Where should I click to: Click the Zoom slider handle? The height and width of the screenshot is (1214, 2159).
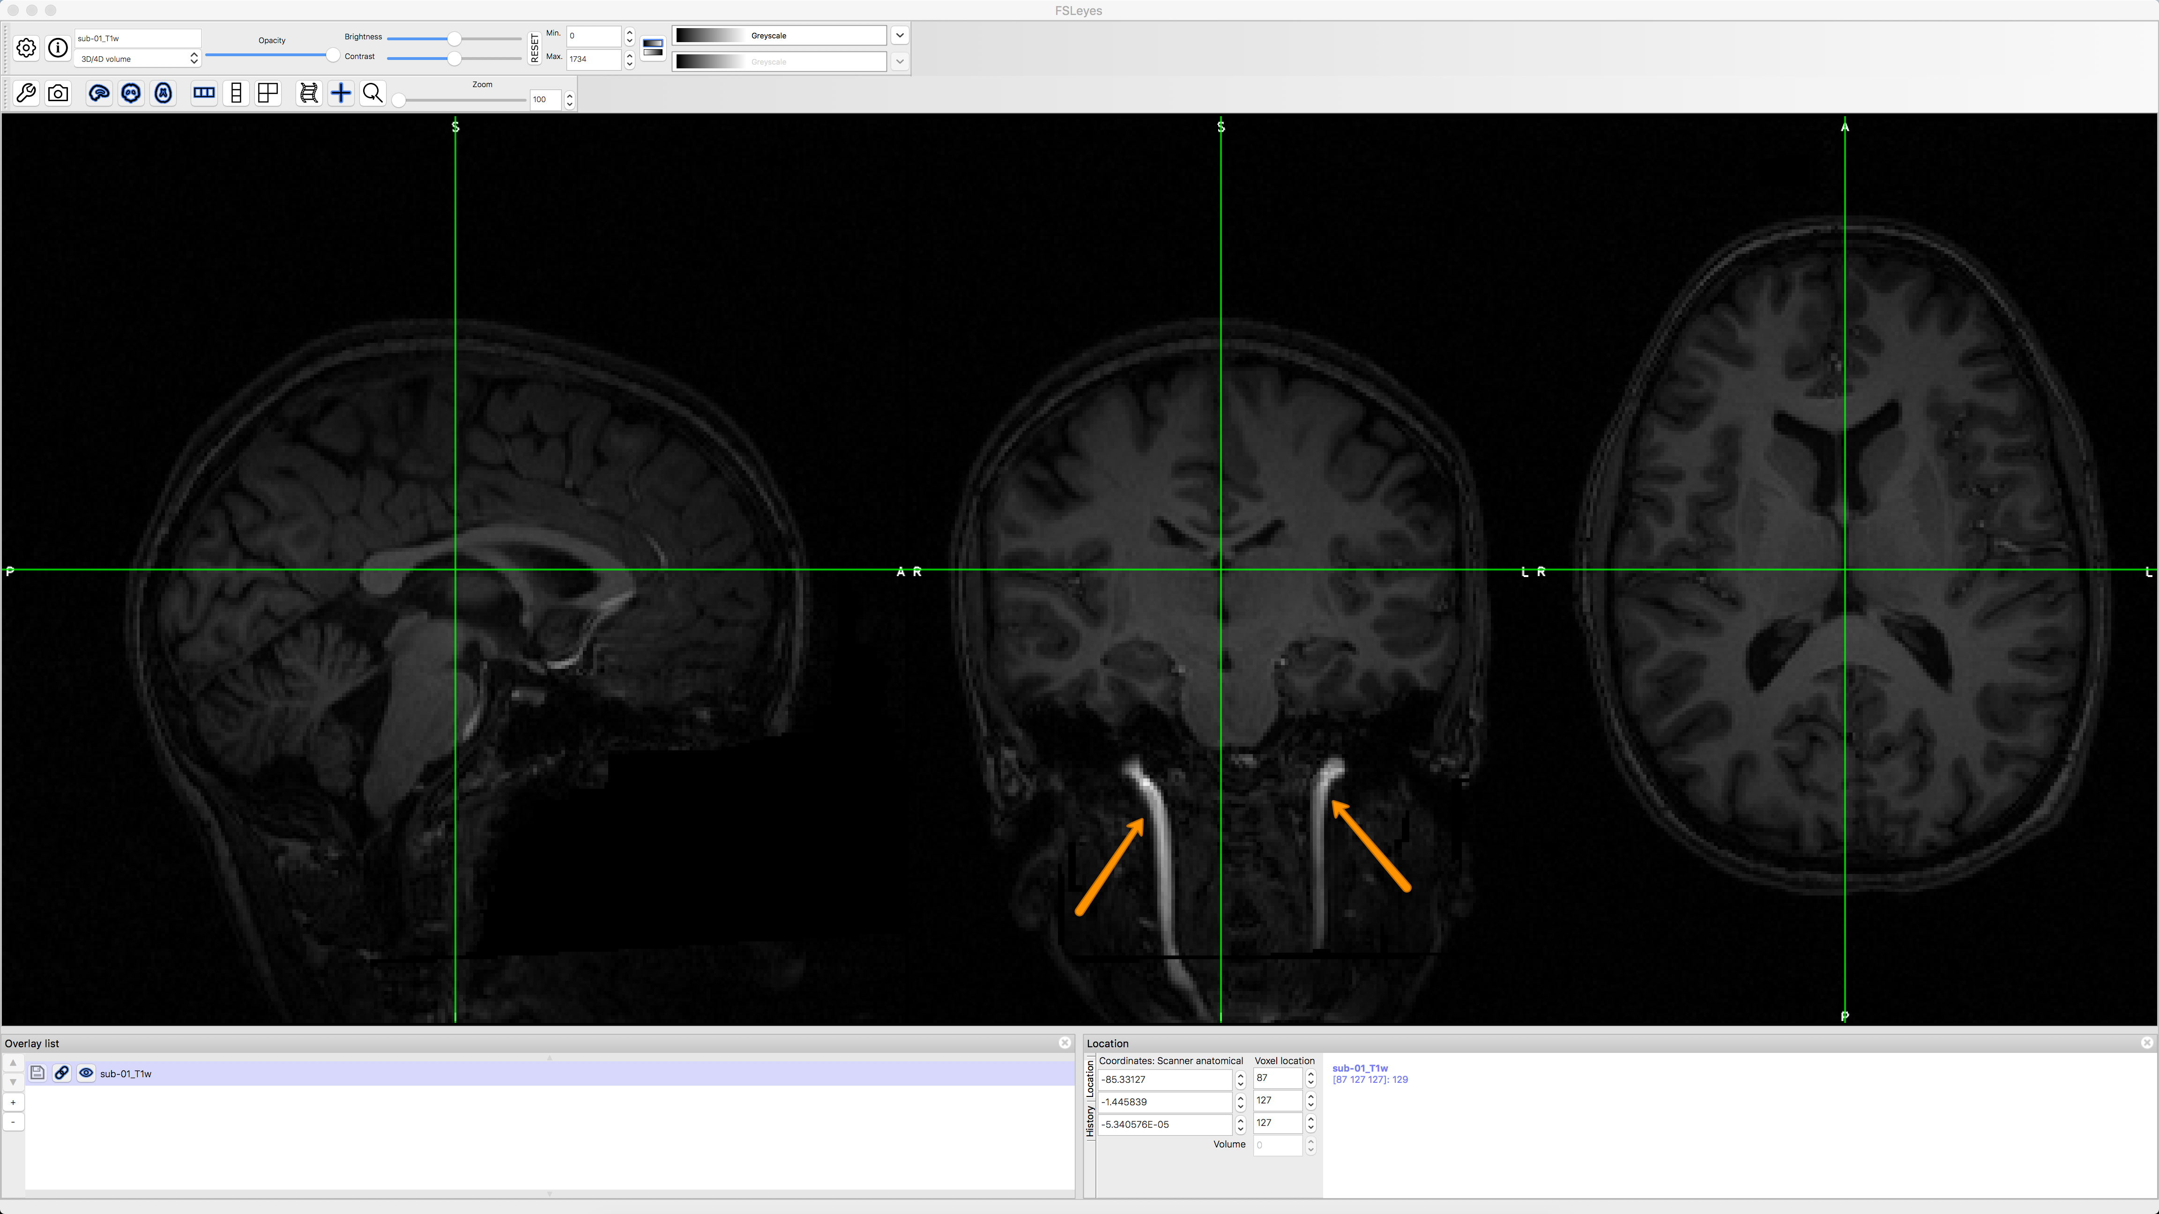[x=399, y=101]
